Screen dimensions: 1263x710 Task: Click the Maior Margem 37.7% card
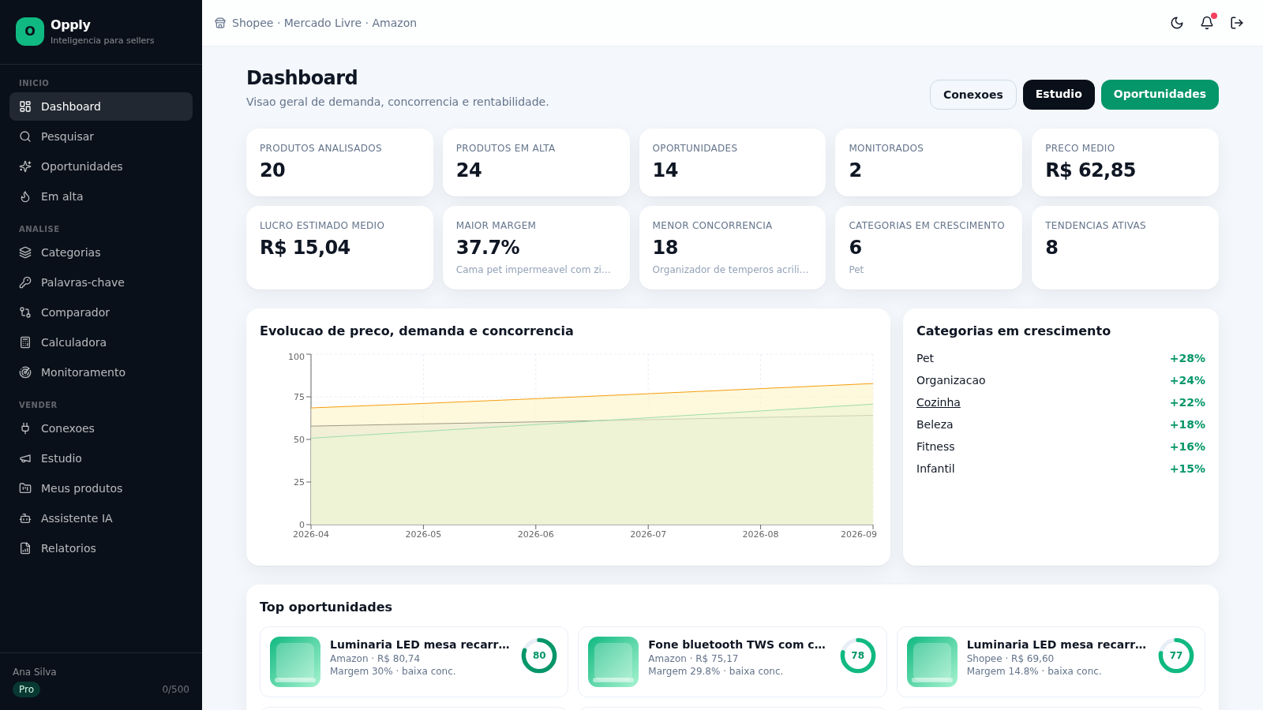(536, 248)
